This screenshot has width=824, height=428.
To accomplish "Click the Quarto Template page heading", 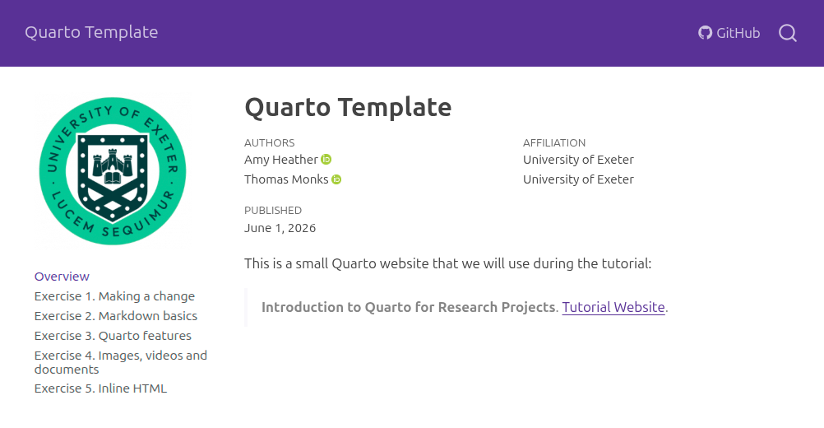I will [x=348, y=107].
